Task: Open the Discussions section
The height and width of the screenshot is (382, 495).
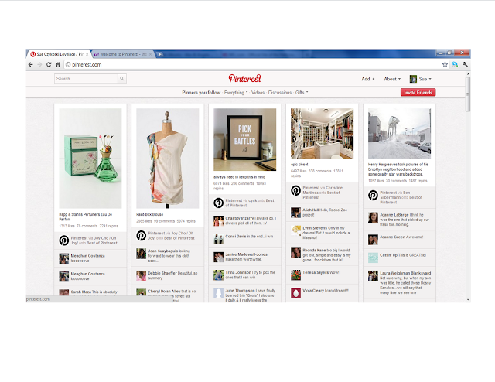Action: click(280, 93)
